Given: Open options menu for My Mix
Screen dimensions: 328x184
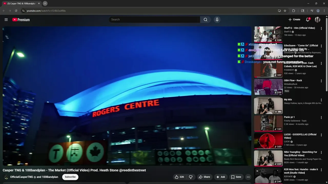Looking at the screenshot, I should click(321, 100).
